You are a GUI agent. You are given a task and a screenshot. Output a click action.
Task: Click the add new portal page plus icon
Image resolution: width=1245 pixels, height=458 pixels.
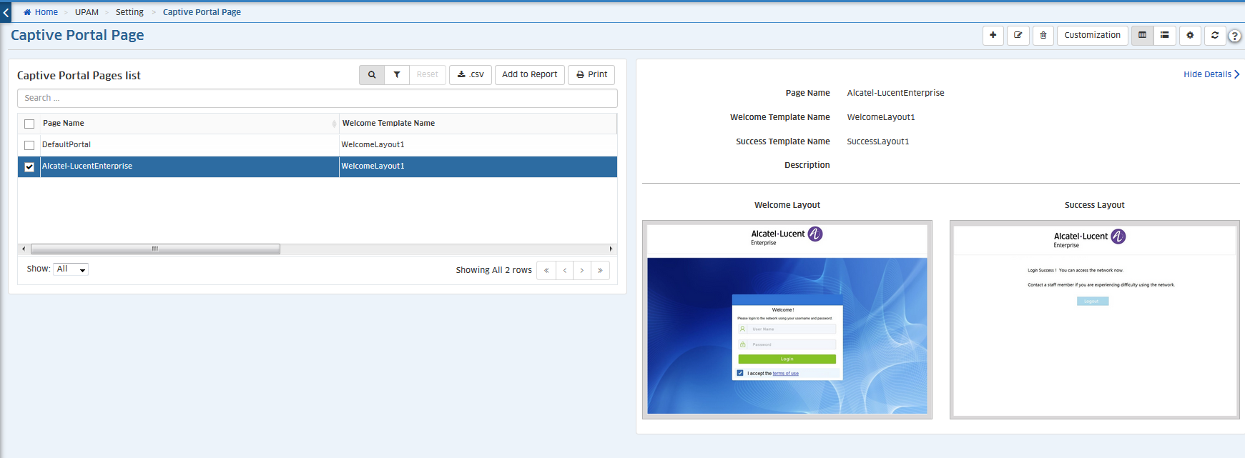993,35
